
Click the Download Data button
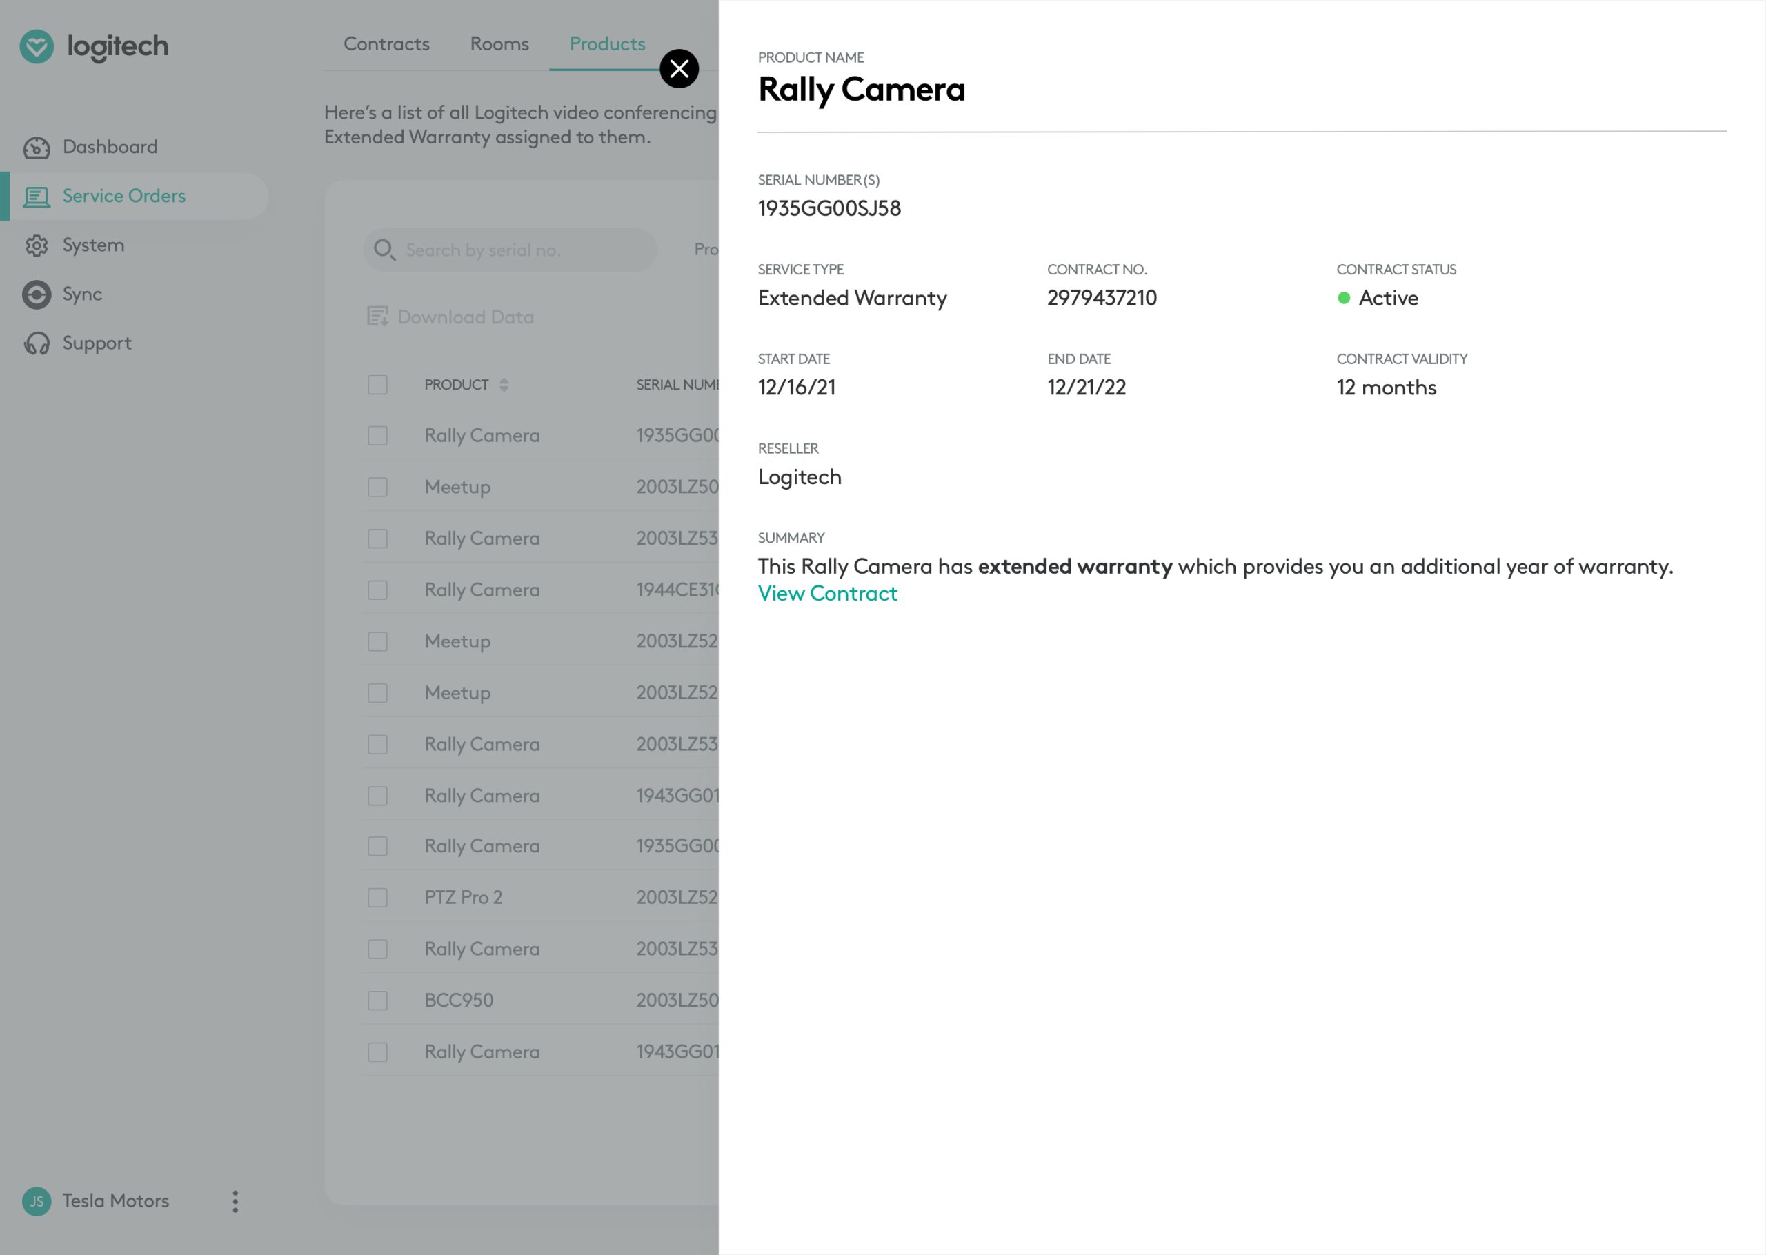tap(450, 317)
